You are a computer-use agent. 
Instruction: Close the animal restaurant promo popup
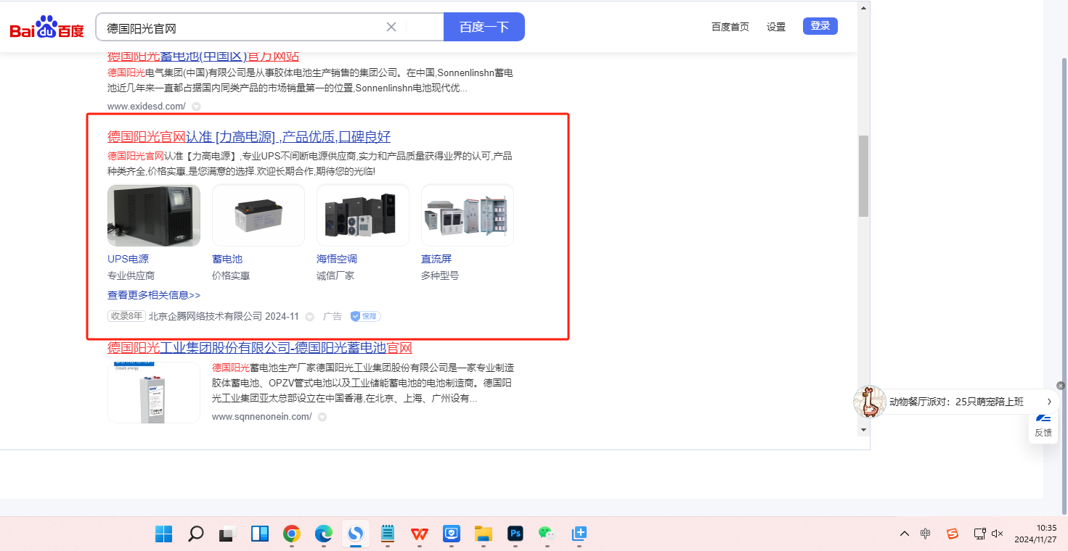tap(1061, 386)
